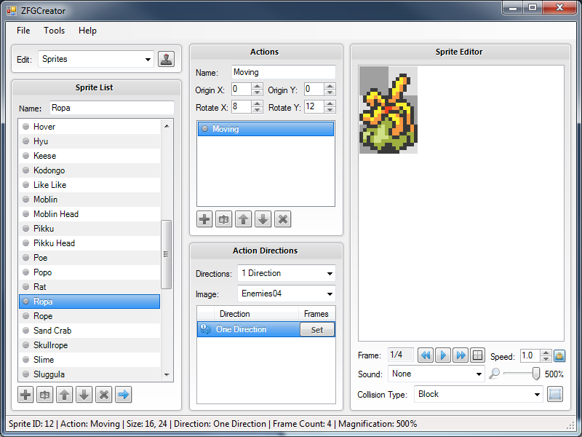This screenshot has width=582, height=437.
Task: Select Pikku in the Sprite List
Action: coord(89,229)
